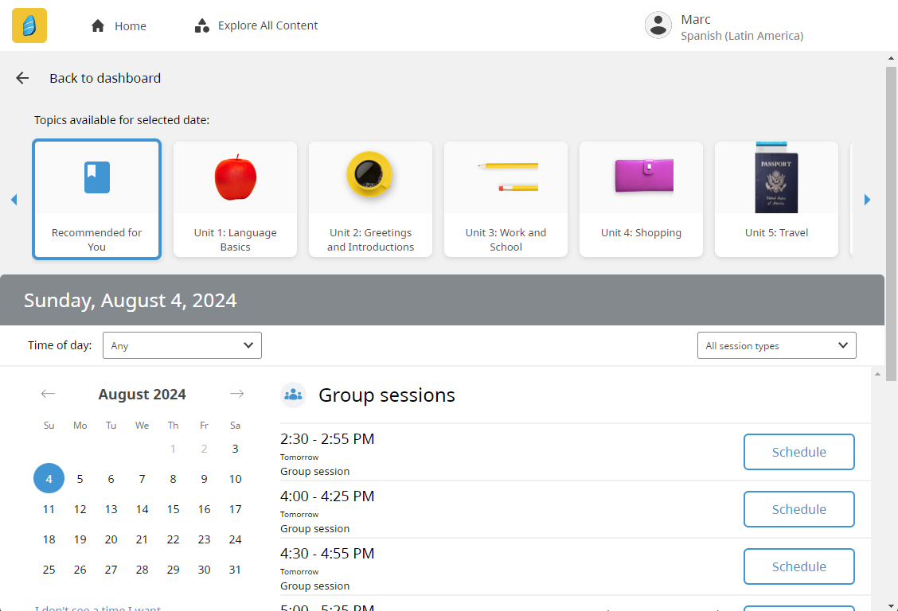Click Marc user name in header
Screen dimensions: 898x611
695,19
